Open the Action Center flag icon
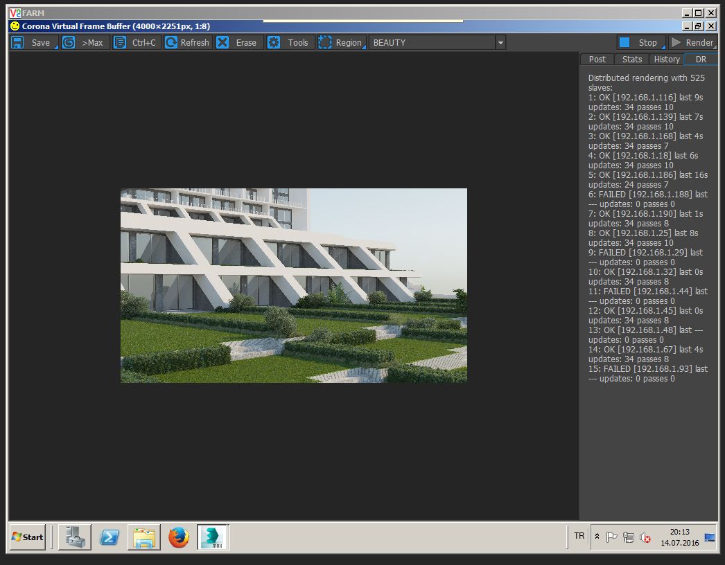Screen dimensions: 725x565 point(611,537)
